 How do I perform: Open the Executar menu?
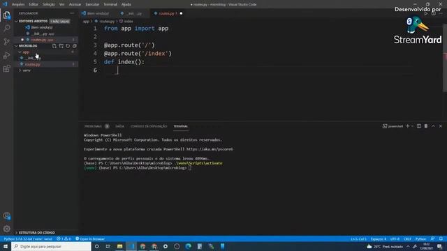click(x=92, y=4)
